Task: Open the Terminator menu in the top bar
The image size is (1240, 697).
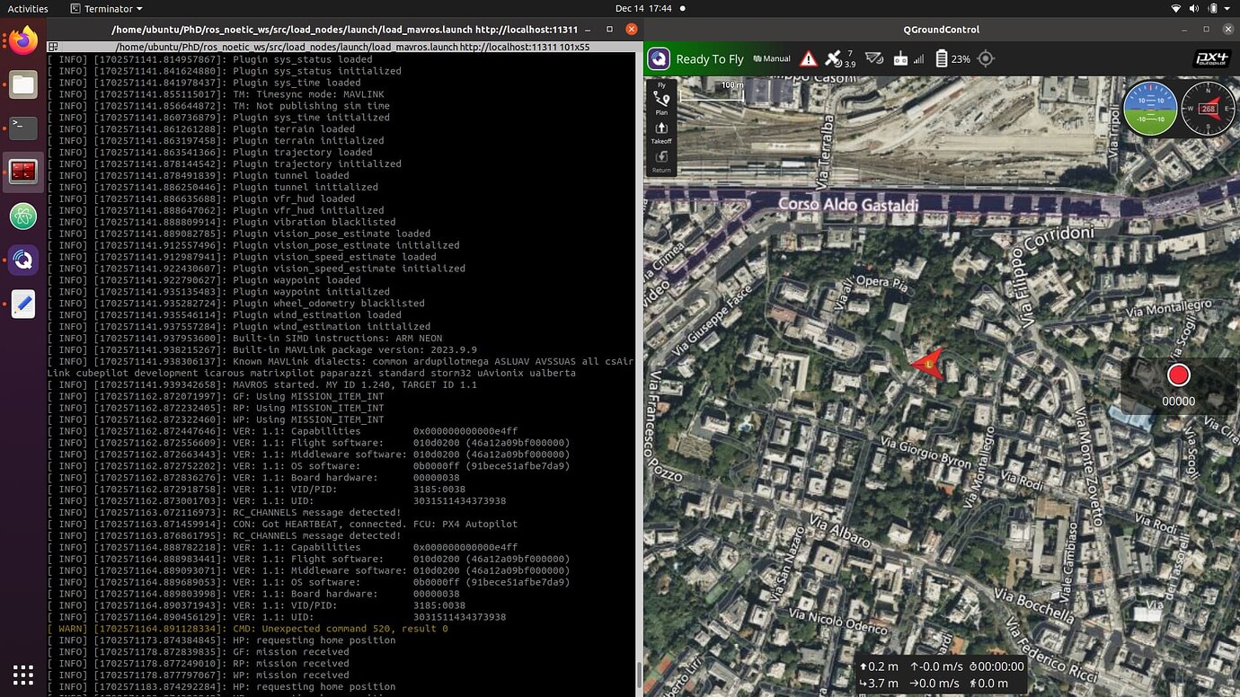Action: [x=105, y=8]
